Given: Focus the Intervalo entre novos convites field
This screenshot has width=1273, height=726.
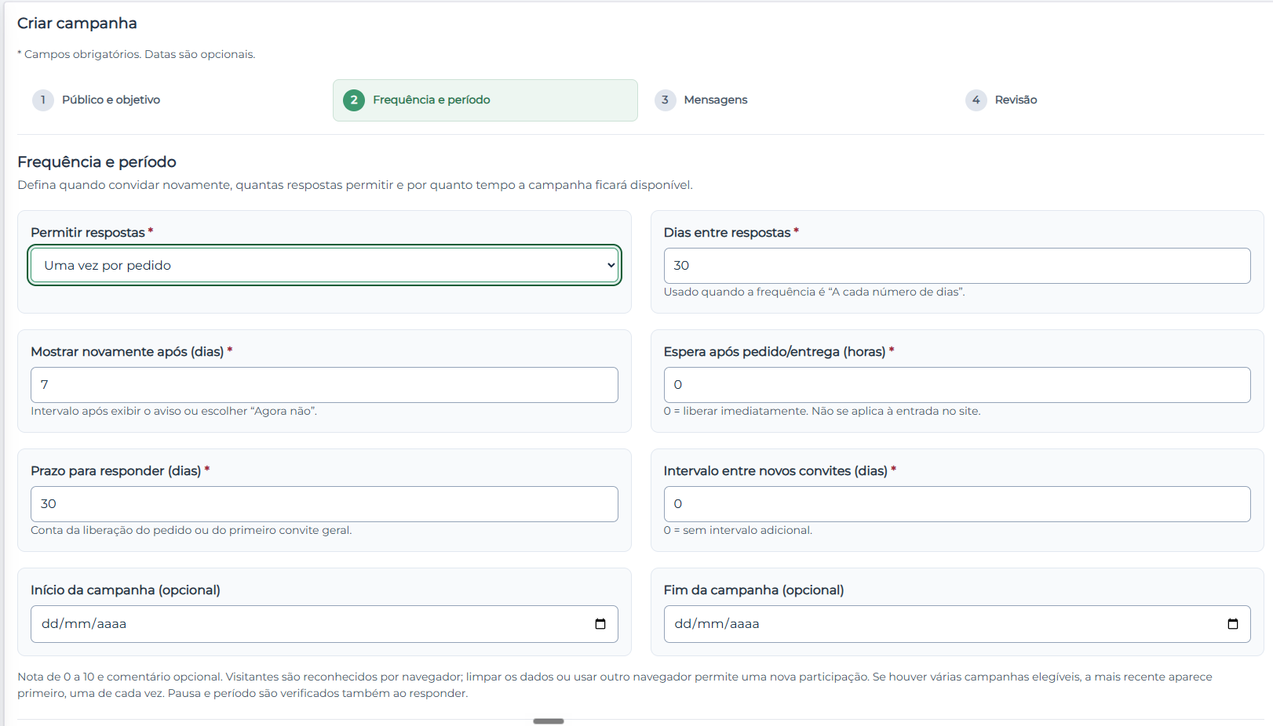Looking at the screenshot, I should click(x=957, y=504).
